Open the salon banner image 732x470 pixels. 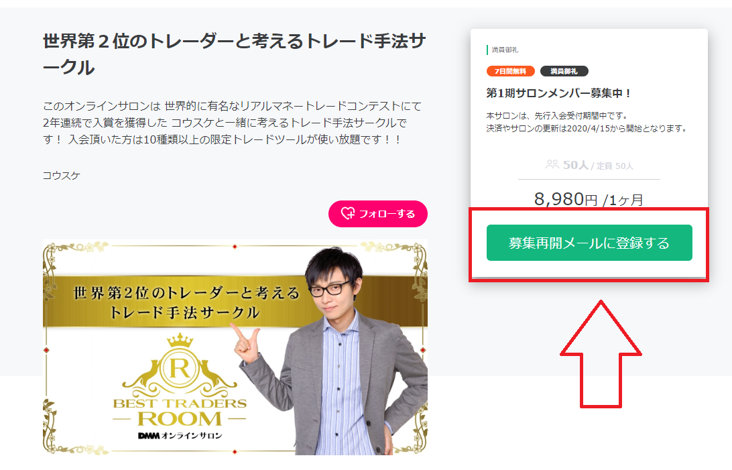point(235,347)
